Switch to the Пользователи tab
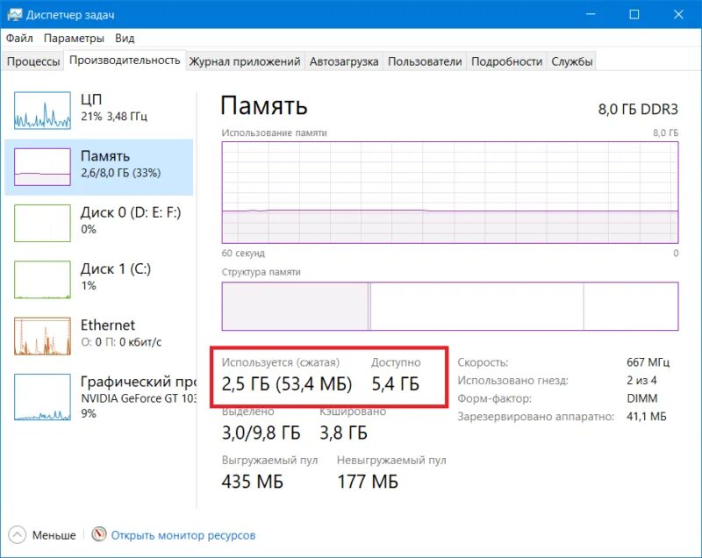Image resolution: width=702 pixels, height=558 pixels. click(425, 61)
